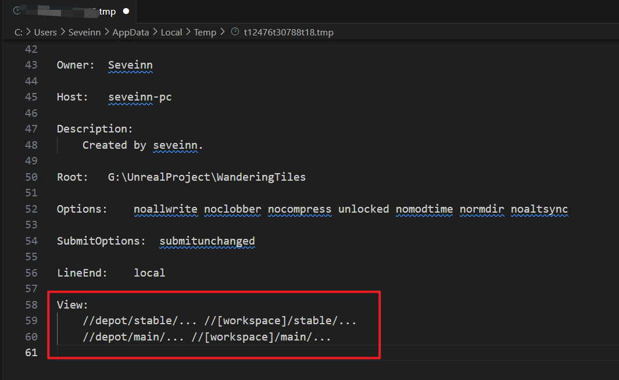Expand the Local breadcrumb folder

point(171,33)
